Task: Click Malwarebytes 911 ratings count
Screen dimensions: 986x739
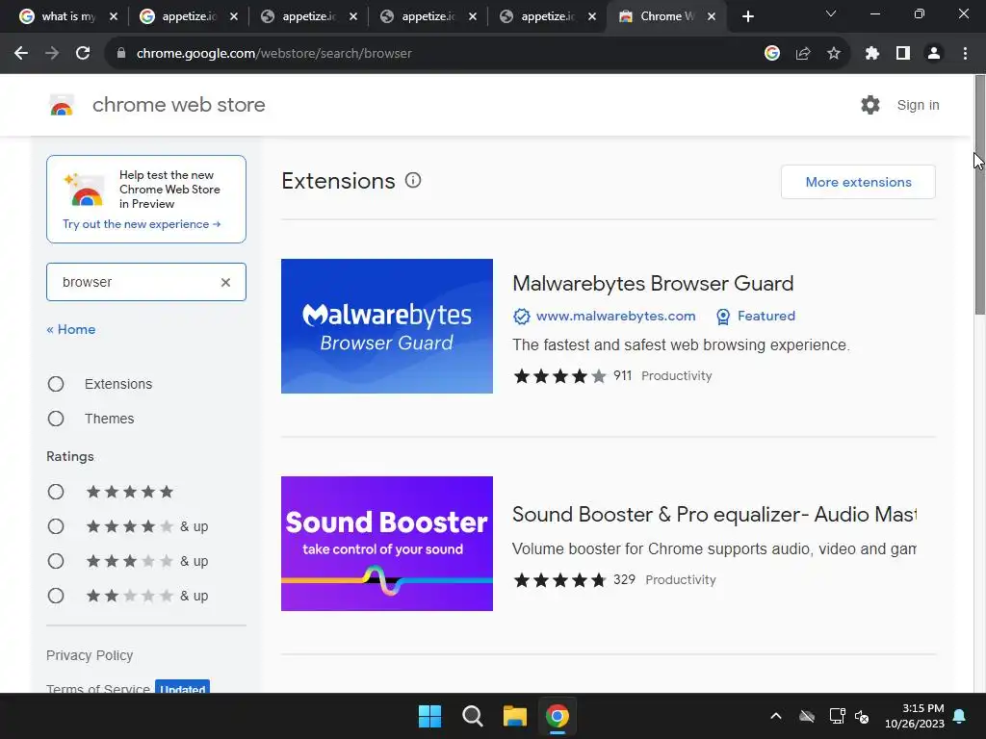Action: (623, 376)
